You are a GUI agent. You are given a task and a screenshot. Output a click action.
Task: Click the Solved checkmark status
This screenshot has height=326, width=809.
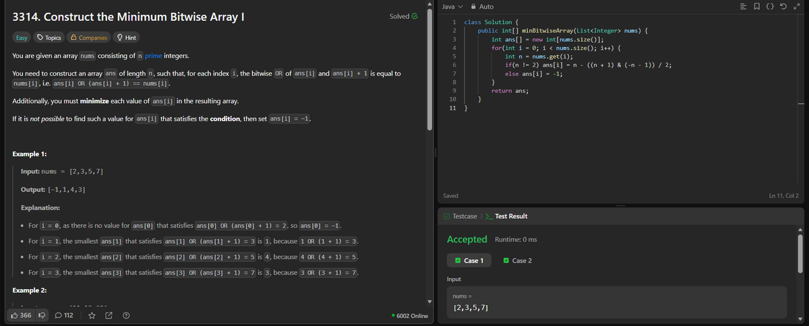403,16
